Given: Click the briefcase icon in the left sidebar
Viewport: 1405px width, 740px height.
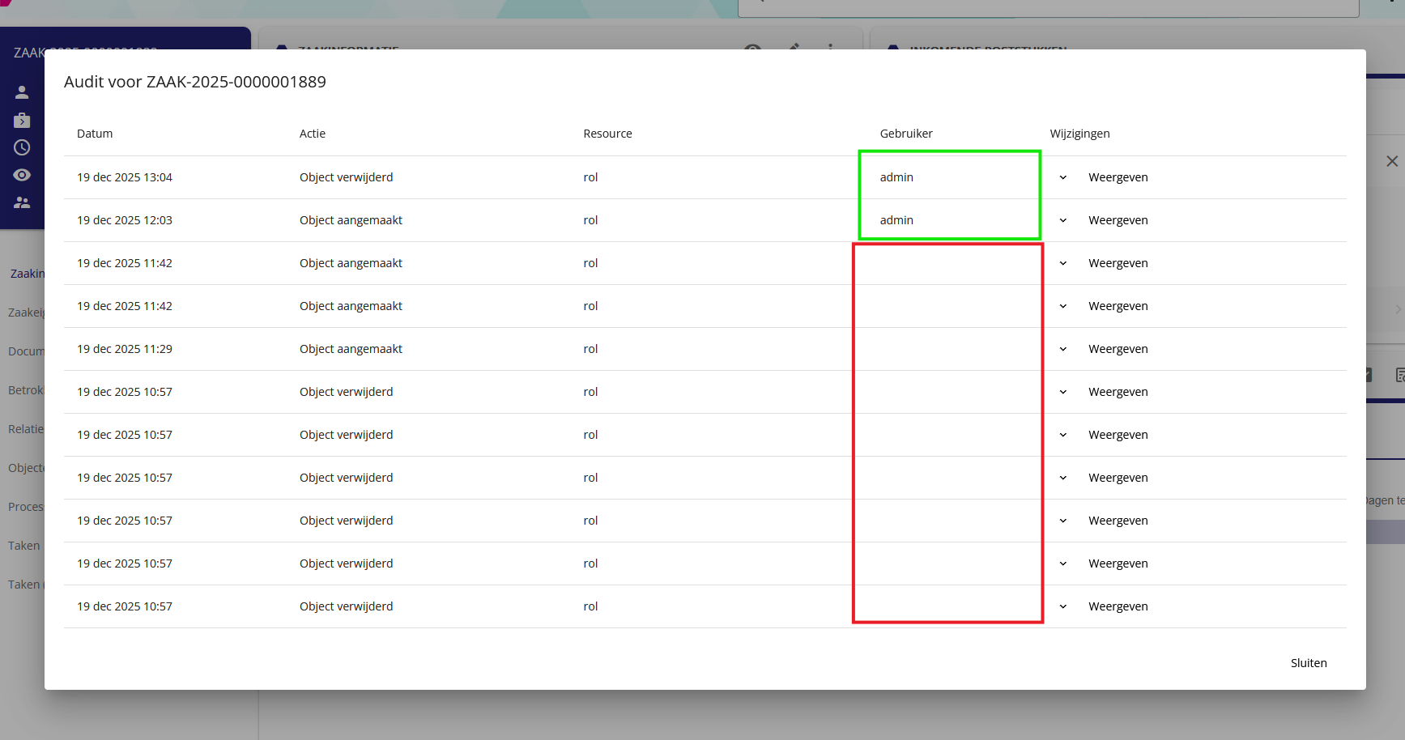Looking at the screenshot, I should click(x=22, y=120).
